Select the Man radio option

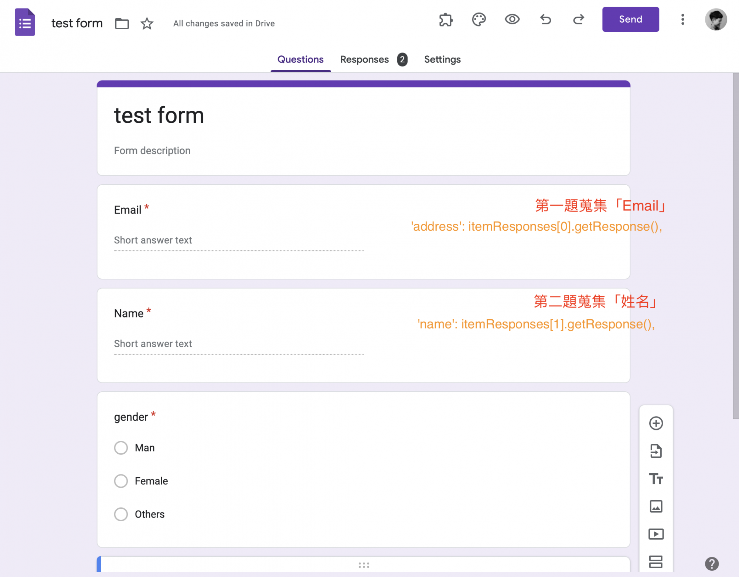point(121,448)
